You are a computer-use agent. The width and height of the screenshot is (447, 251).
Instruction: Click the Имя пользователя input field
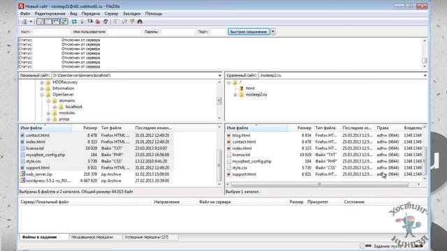(x=124, y=32)
